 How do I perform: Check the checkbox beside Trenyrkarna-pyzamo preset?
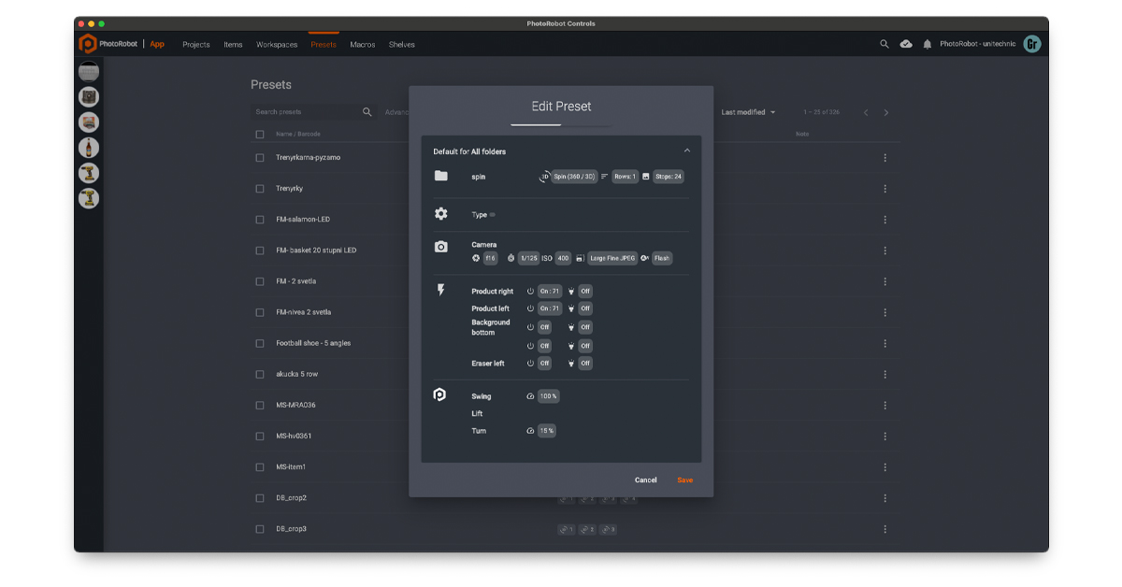pos(259,157)
